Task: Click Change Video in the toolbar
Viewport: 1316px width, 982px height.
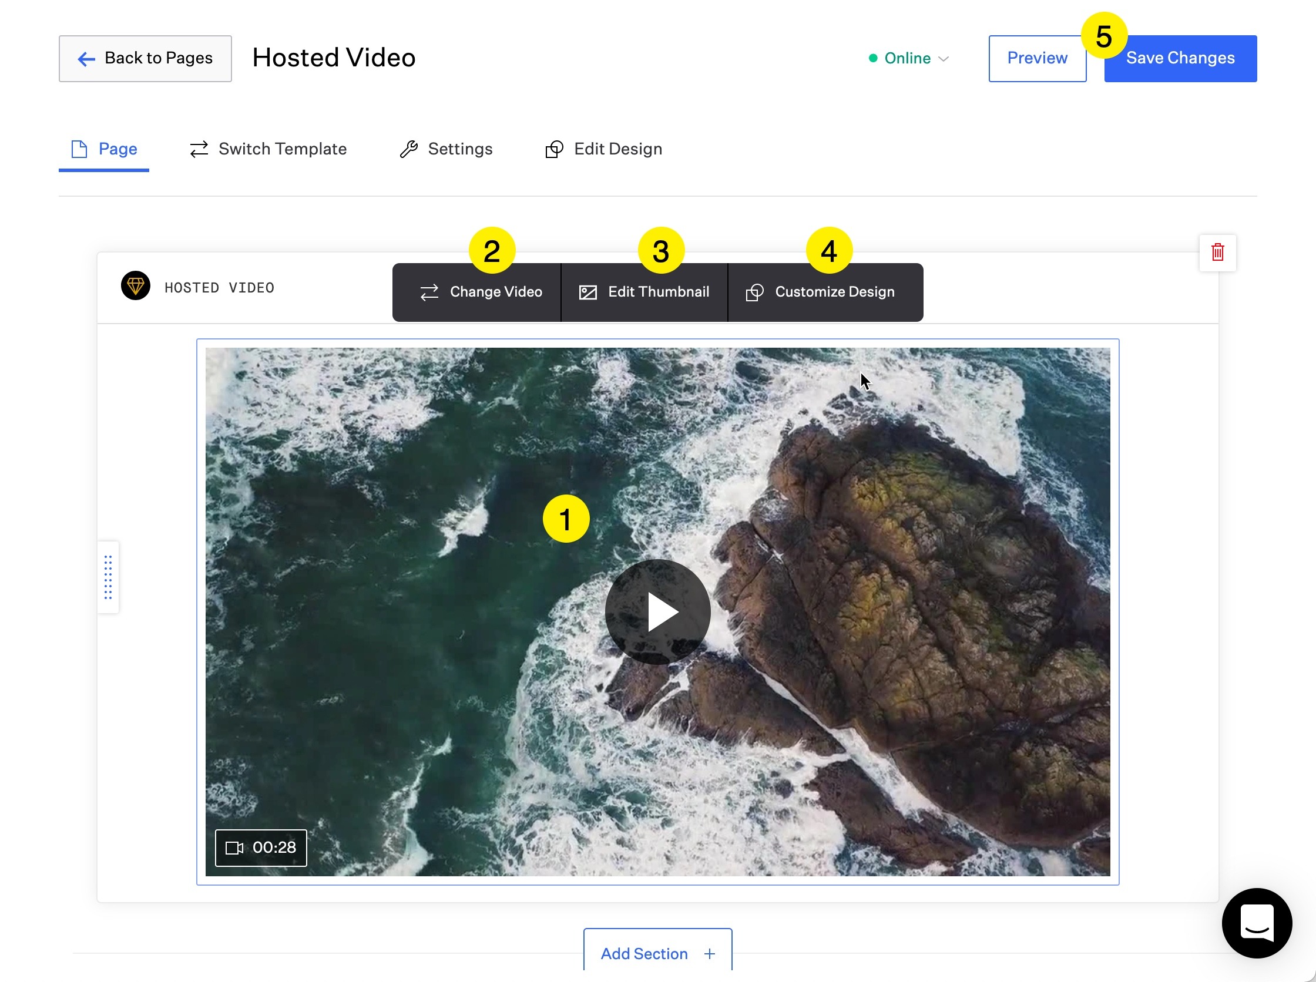Action: point(477,292)
